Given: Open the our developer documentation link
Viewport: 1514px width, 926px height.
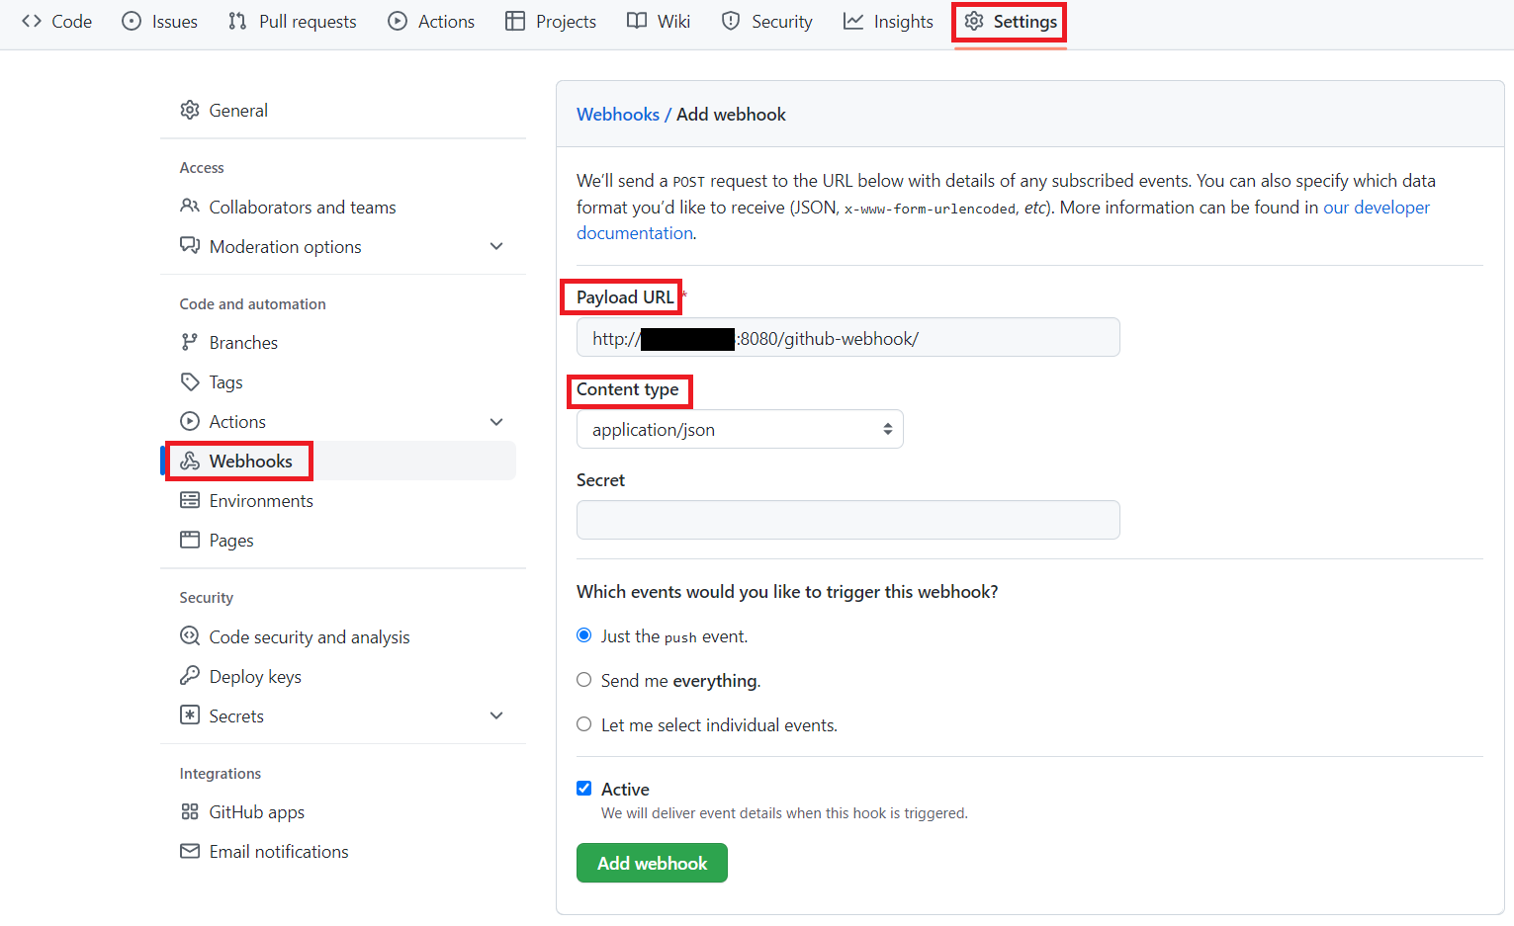Looking at the screenshot, I should 1377,207.
